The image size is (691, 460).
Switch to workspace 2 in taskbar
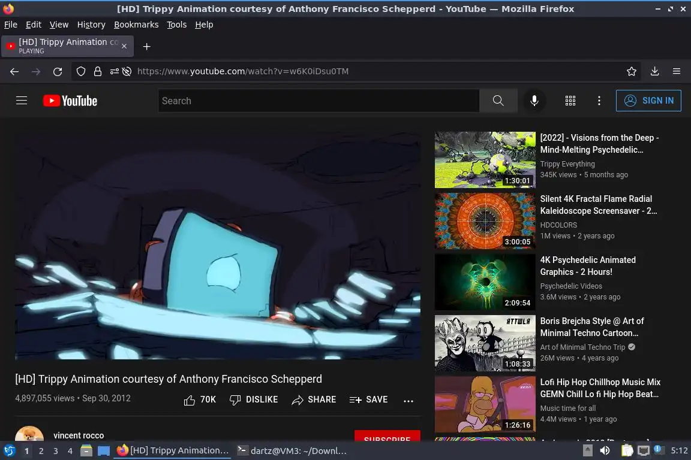tap(41, 451)
